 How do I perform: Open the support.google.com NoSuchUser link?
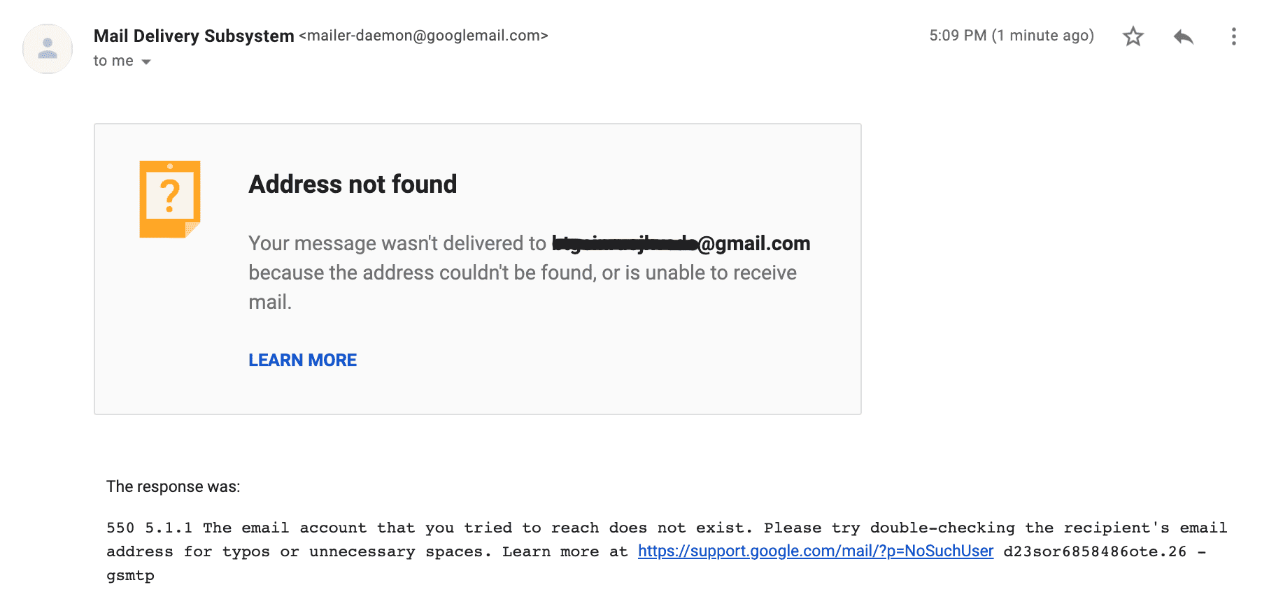(816, 551)
